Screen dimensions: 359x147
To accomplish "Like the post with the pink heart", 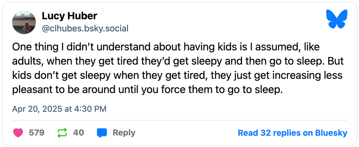I will (18, 132).
